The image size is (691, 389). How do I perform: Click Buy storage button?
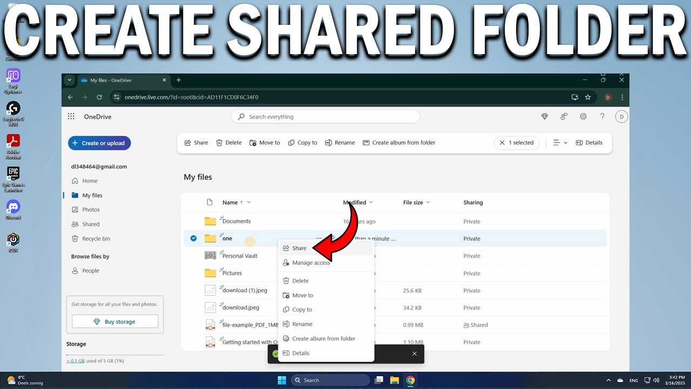point(115,321)
